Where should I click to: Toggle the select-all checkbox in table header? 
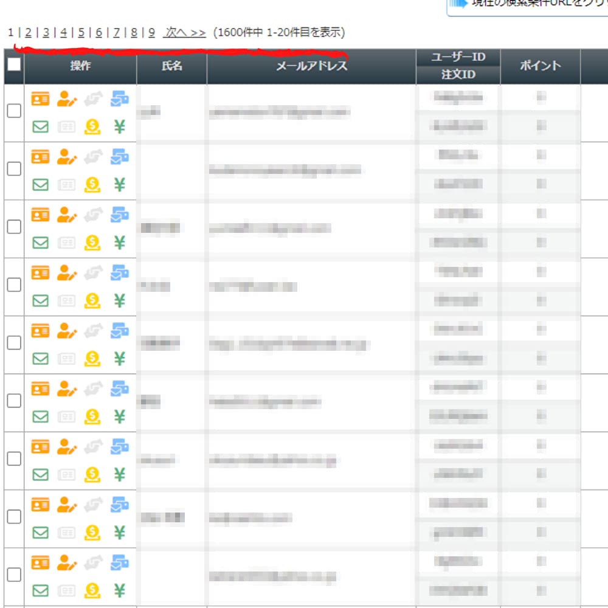(x=14, y=64)
